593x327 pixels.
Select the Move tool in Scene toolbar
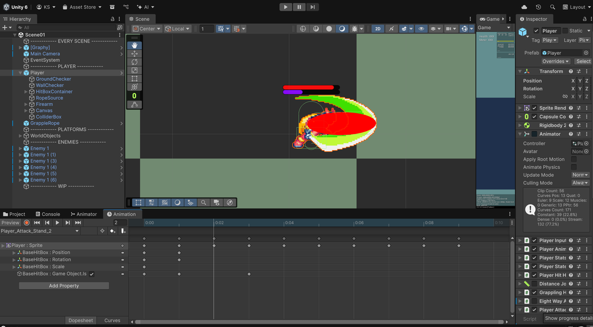pyautogui.click(x=134, y=54)
